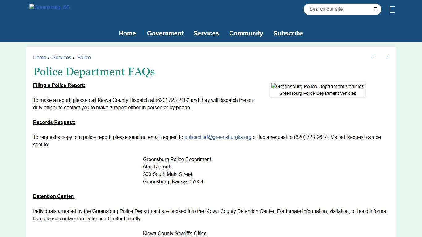Open the Services navigation menu
This screenshot has width=422, height=237.
[206, 33]
